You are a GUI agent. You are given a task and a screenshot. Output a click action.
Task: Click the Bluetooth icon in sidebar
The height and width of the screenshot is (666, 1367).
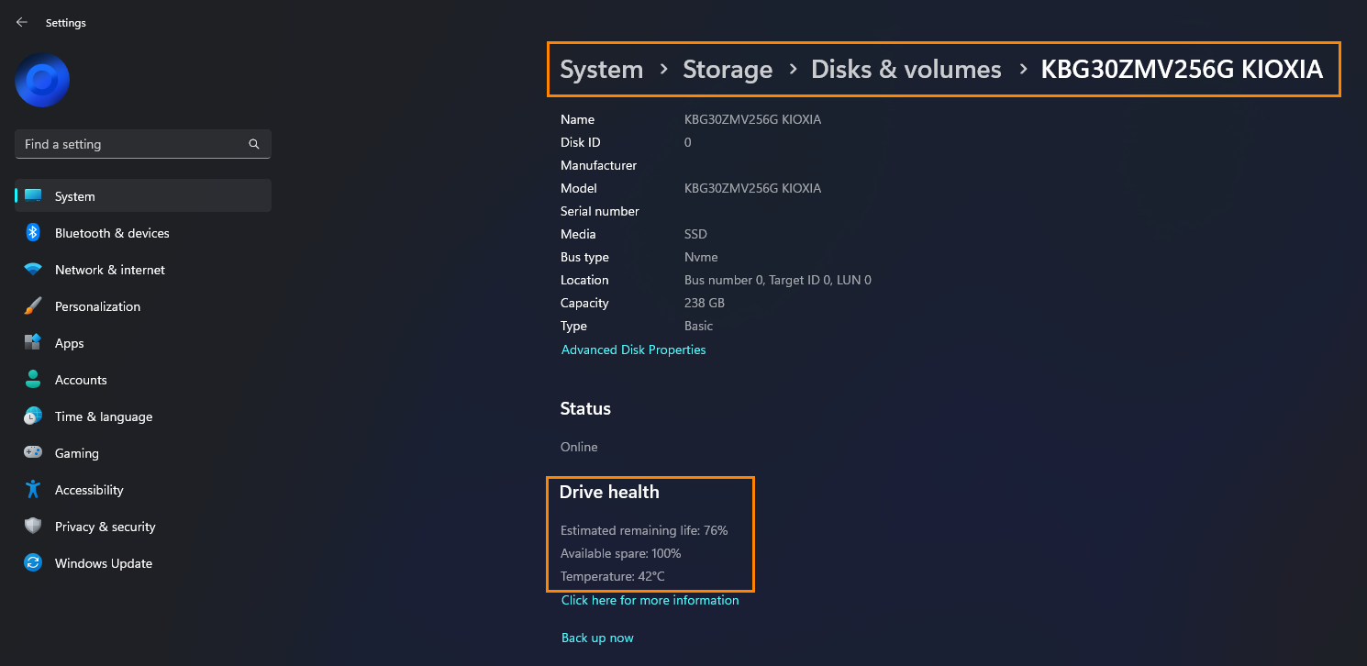pyautogui.click(x=33, y=233)
